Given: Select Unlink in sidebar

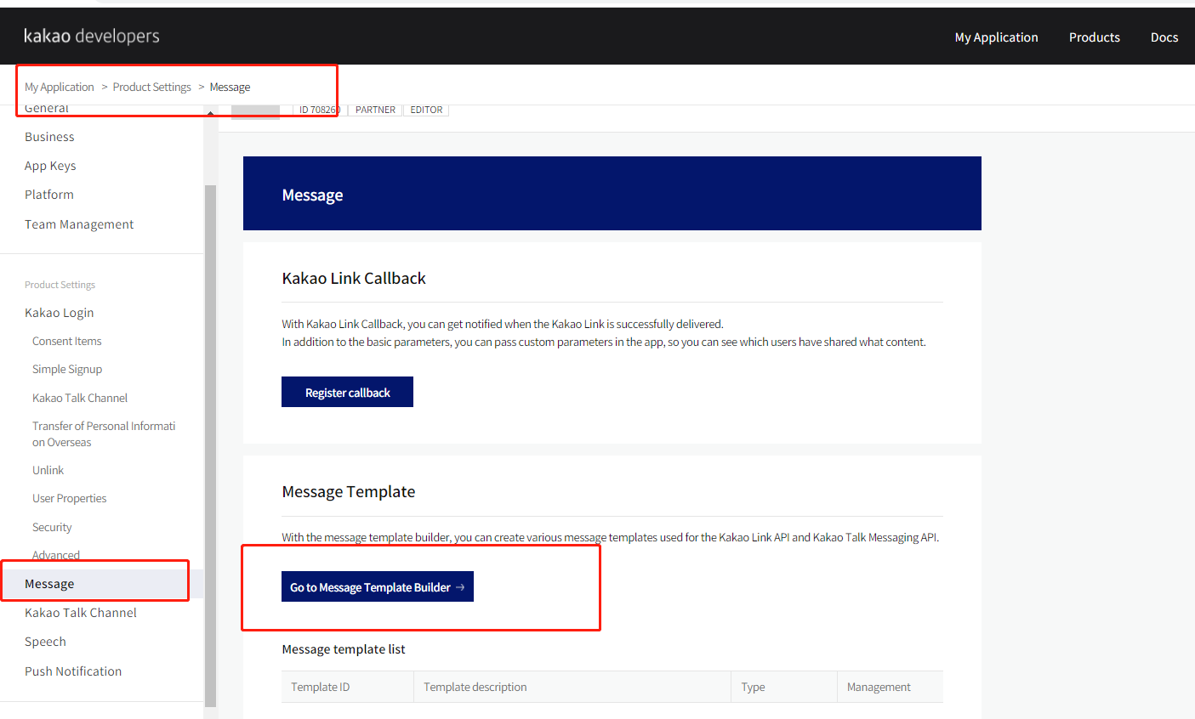Looking at the screenshot, I should tap(48, 470).
